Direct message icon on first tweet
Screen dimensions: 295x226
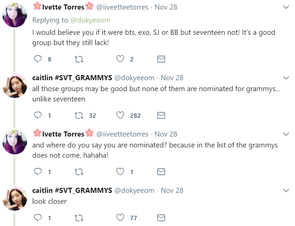(x=161, y=59)
